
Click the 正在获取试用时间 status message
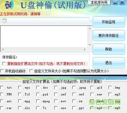pyautogui.click(x=25, y=14)
